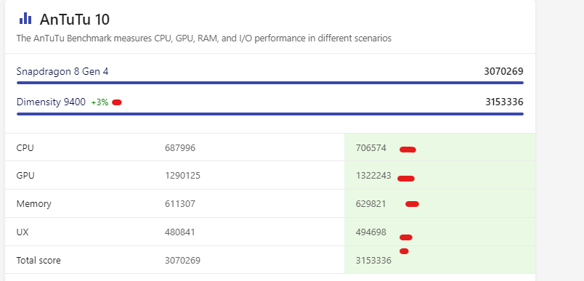Click the red mark beside +3%
Image resolution: width=584 pixels, height=281 pixels.
pyautogui.click(x=117, y=102)
